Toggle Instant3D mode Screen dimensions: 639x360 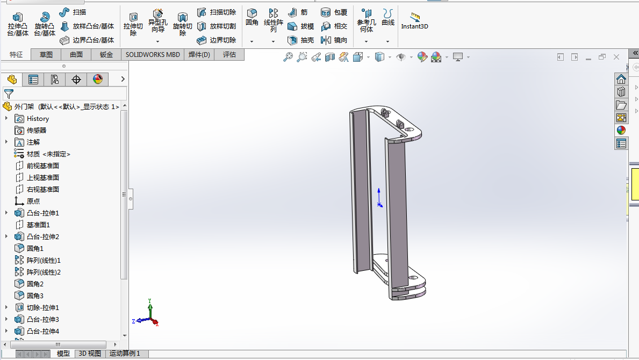click(414, 21)
